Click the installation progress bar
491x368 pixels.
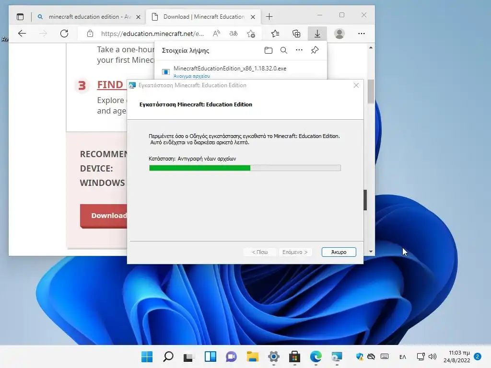pos(245,168)
